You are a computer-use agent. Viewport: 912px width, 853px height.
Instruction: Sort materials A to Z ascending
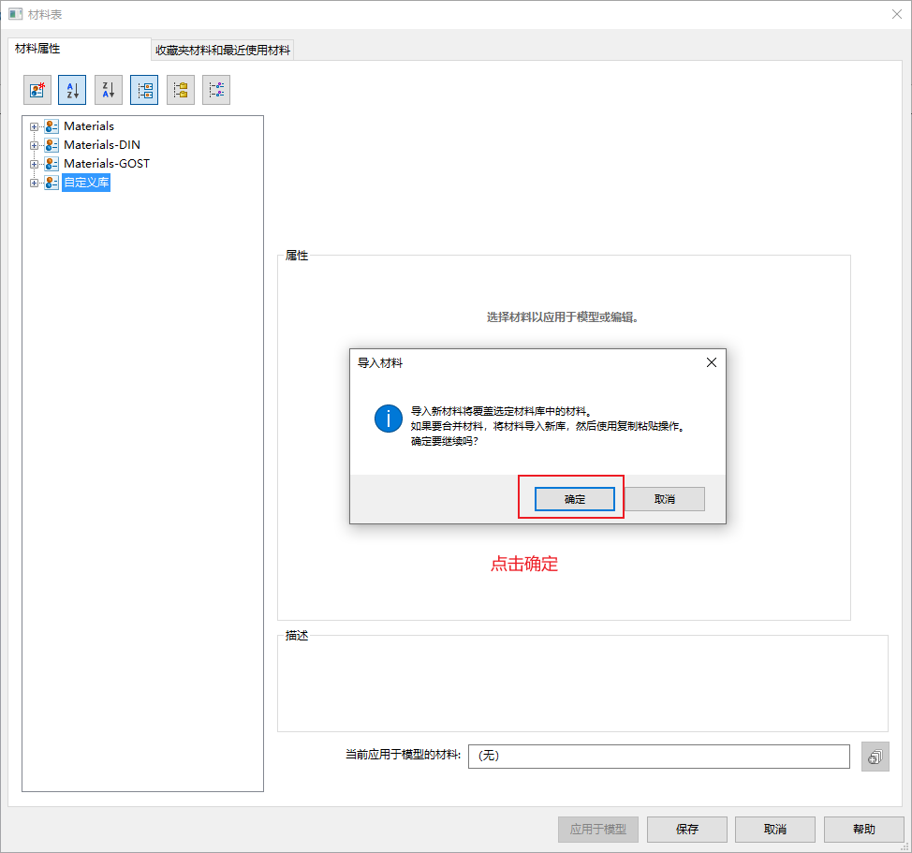[72, 90]
